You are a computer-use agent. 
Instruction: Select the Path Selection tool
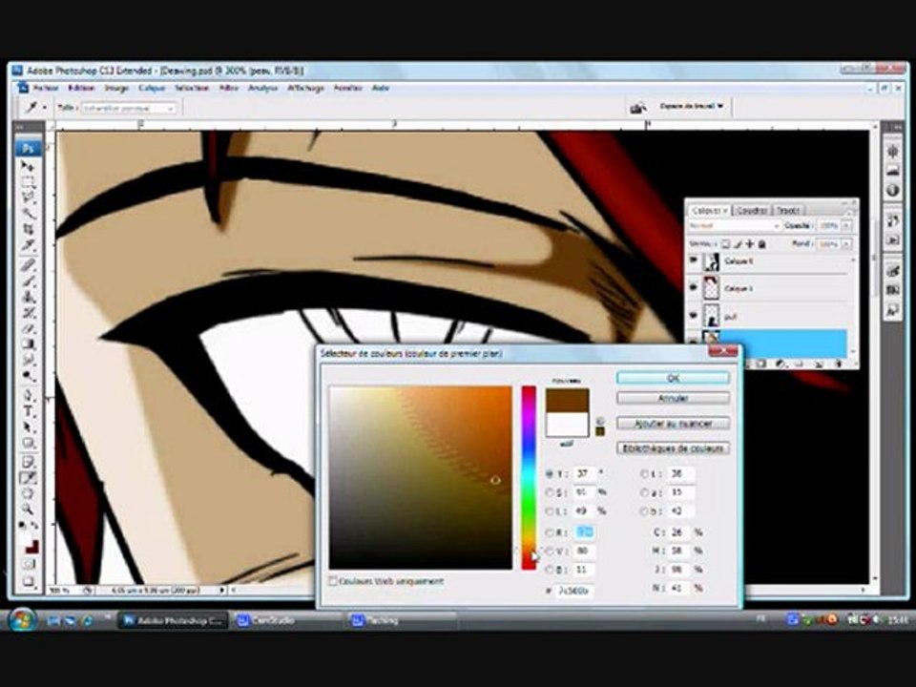(x=28, y=427)
